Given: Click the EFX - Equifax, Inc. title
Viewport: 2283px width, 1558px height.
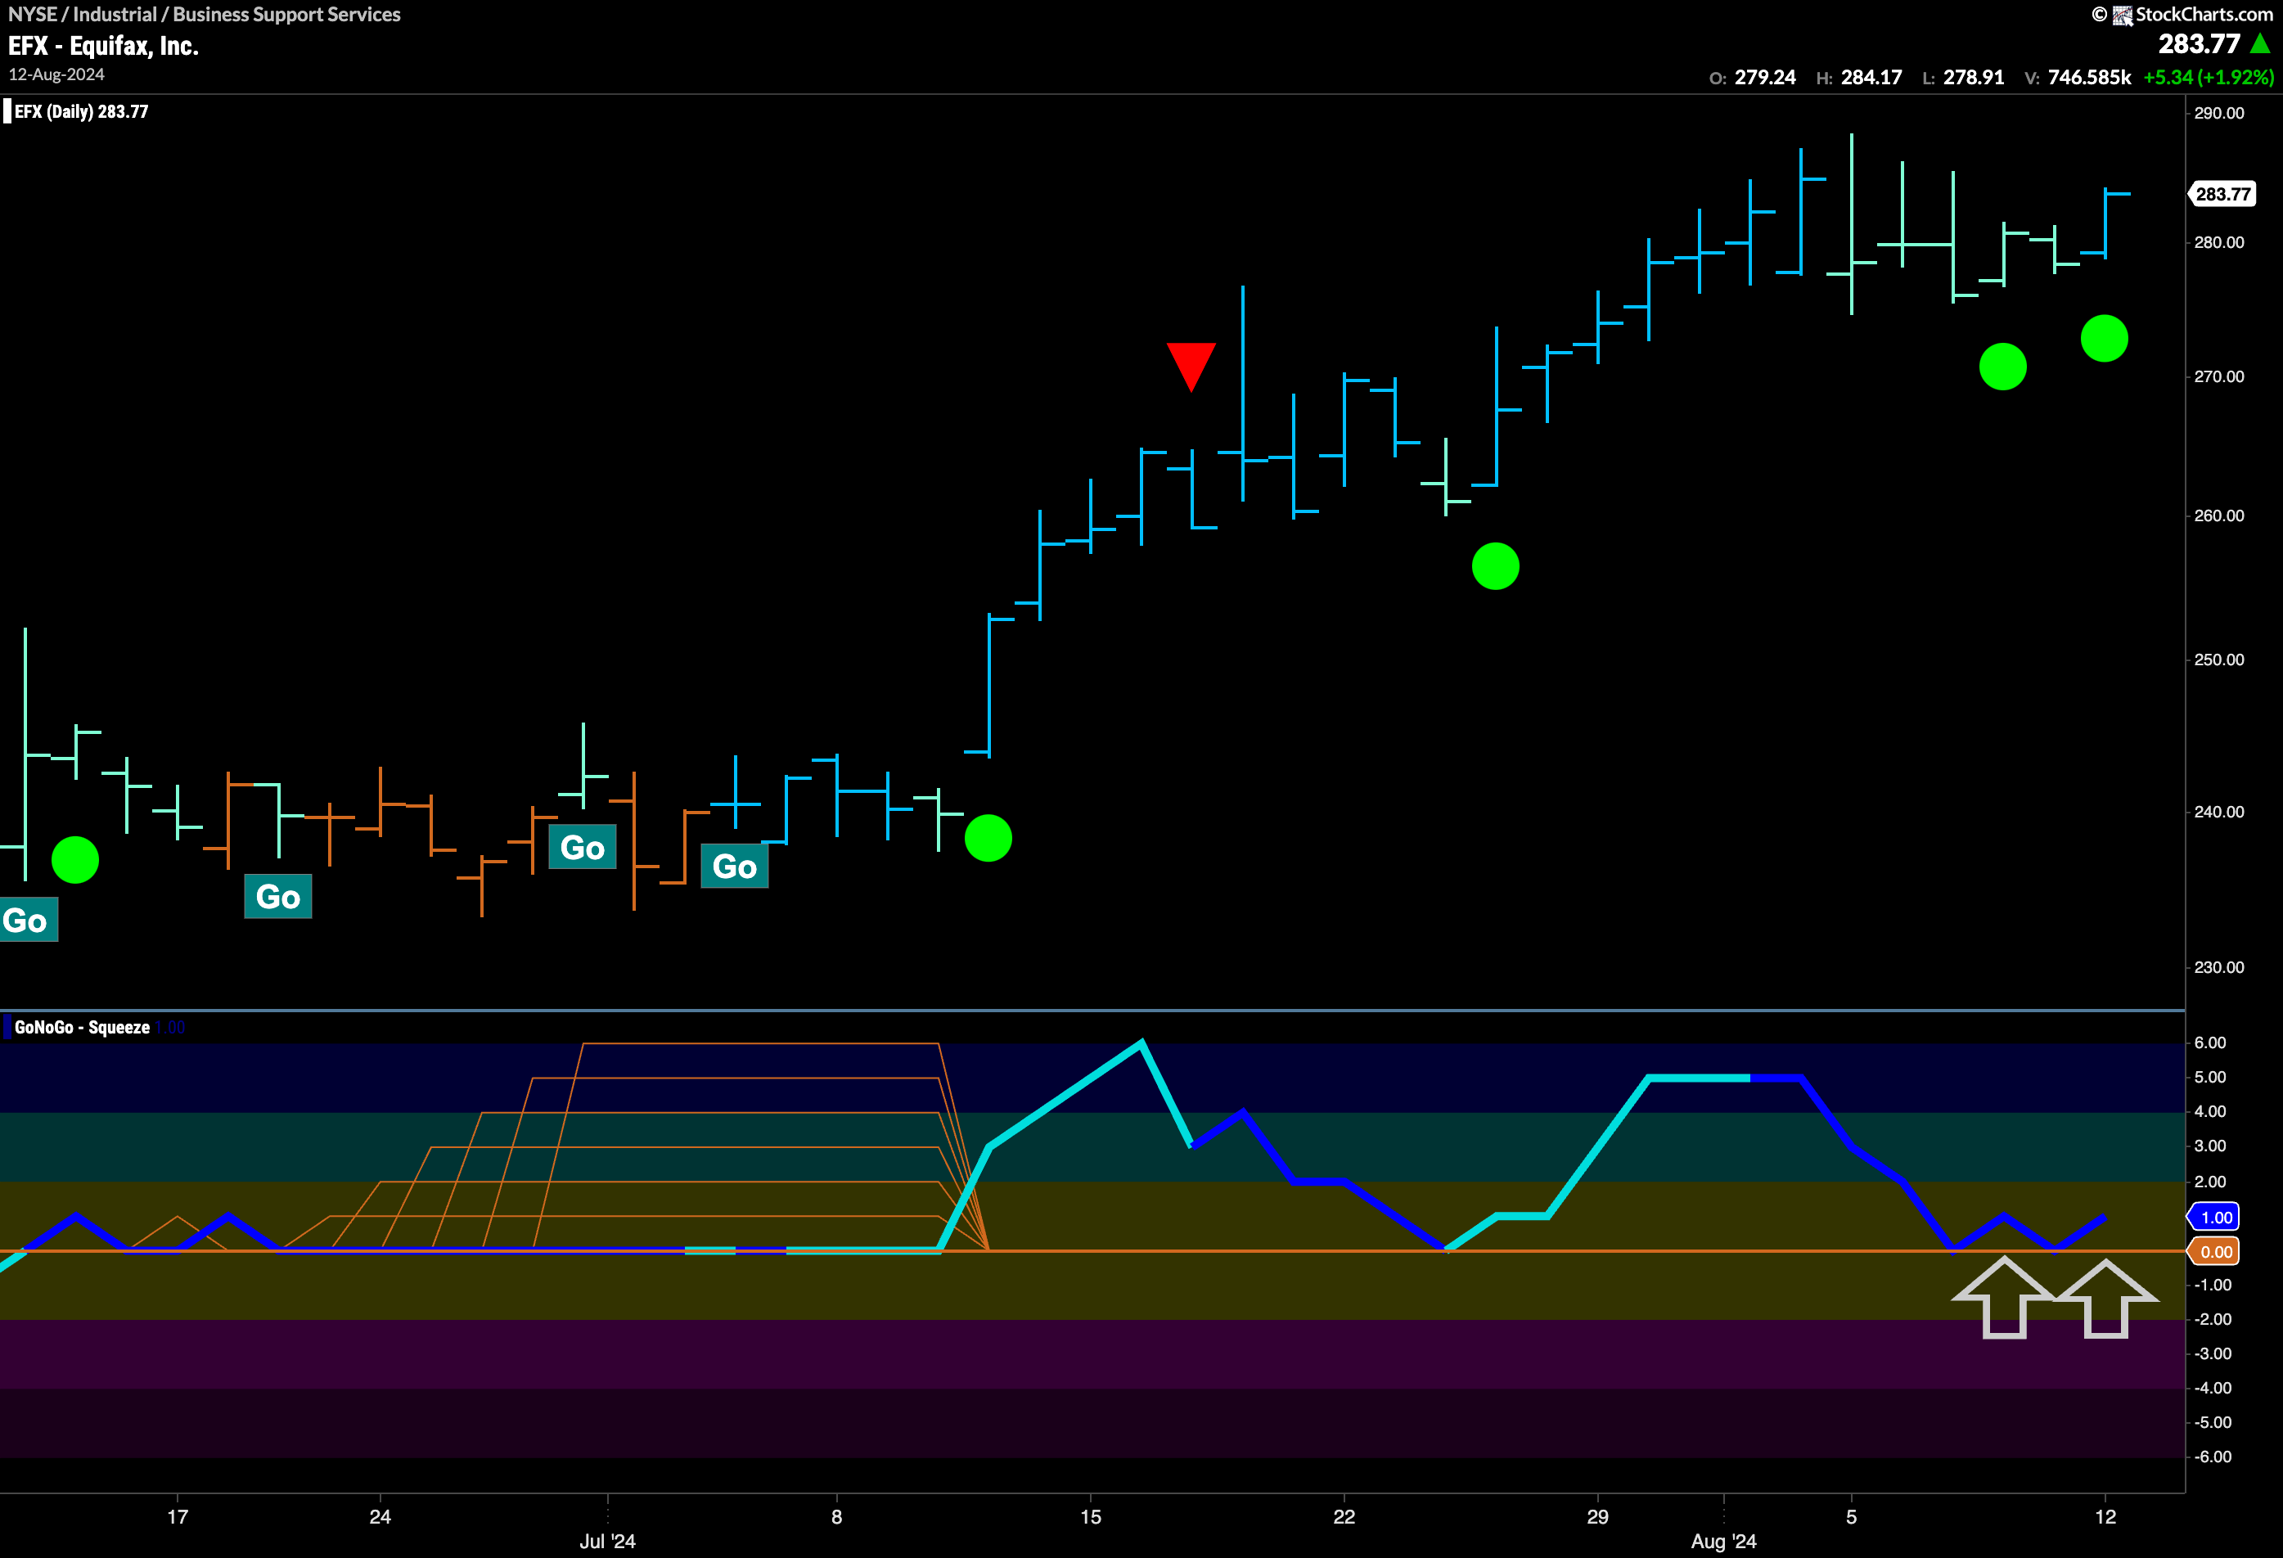Looking at the screenshot, I should [103, 46].
